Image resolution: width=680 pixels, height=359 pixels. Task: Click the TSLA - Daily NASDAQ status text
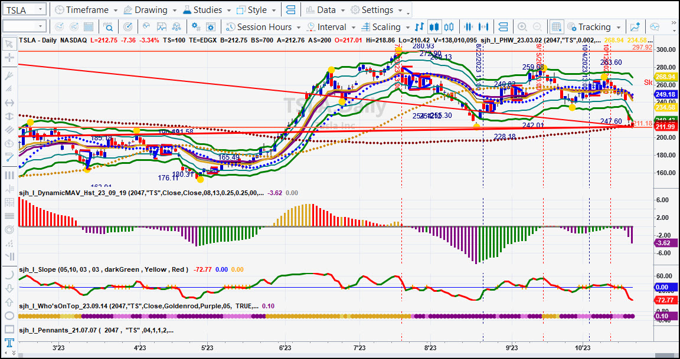point(52,40)
